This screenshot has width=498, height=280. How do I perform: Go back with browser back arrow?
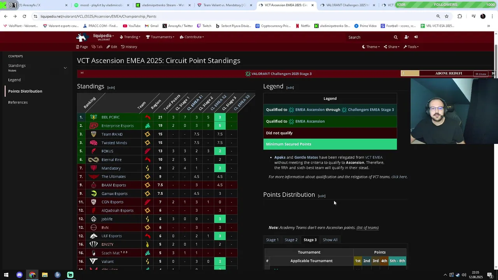(5, 16)
